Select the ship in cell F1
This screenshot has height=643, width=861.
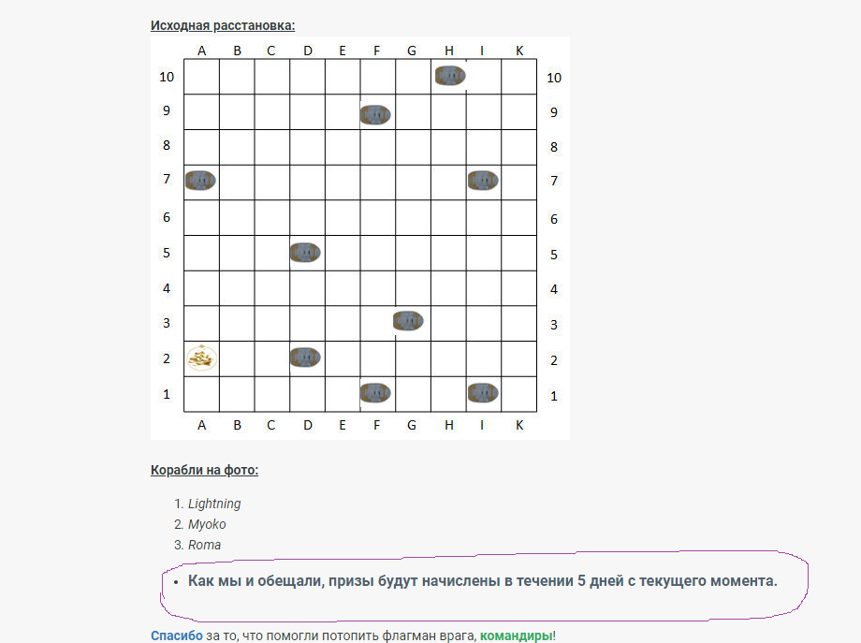[x=375, y=393]
